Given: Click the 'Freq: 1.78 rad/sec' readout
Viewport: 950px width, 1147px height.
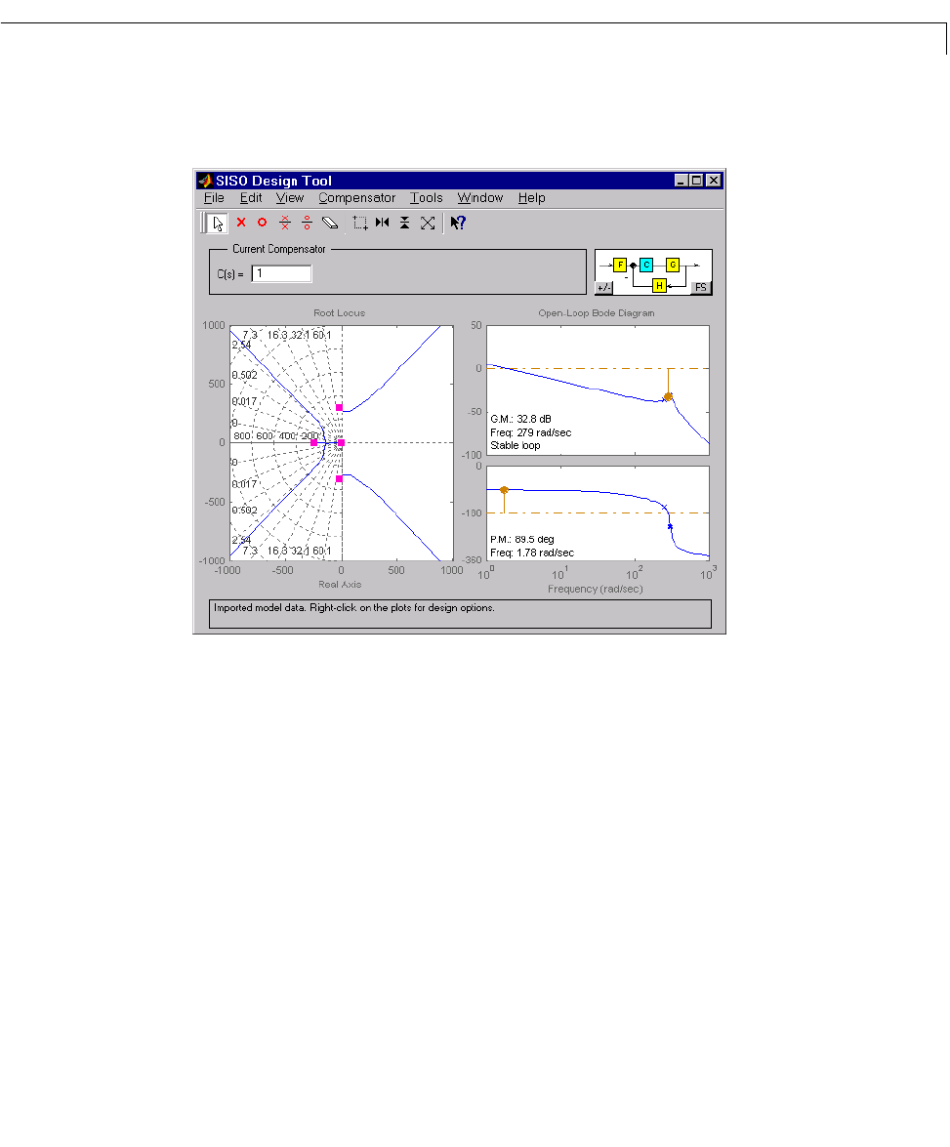Looking at the screenshot, I should pos(532,553).
